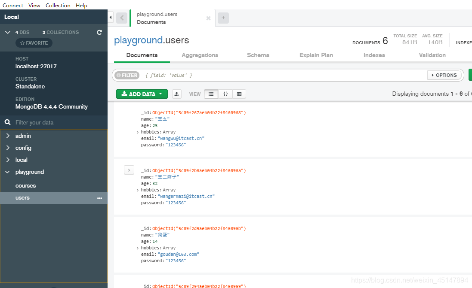
Task: Click the localhost:27017 host text
Action: tap(36, 67)
